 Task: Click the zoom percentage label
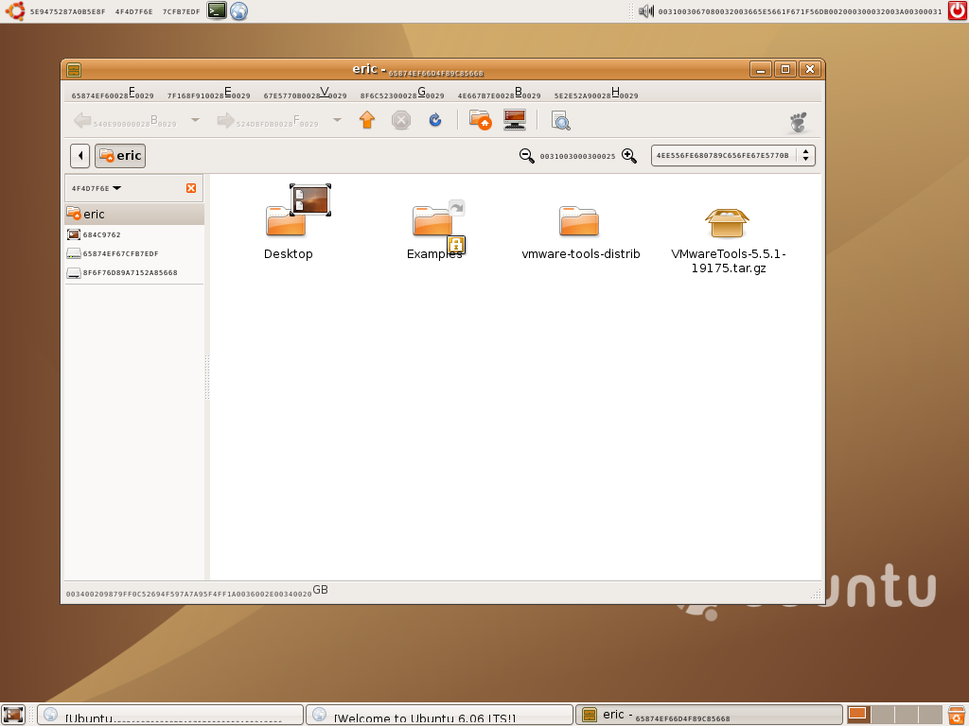coord(577,156)
